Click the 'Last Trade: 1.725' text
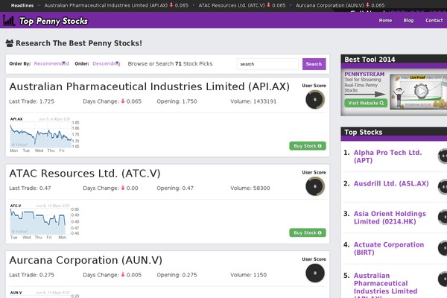Viewport: 447px width, 298px height. (x=31, y=101)
